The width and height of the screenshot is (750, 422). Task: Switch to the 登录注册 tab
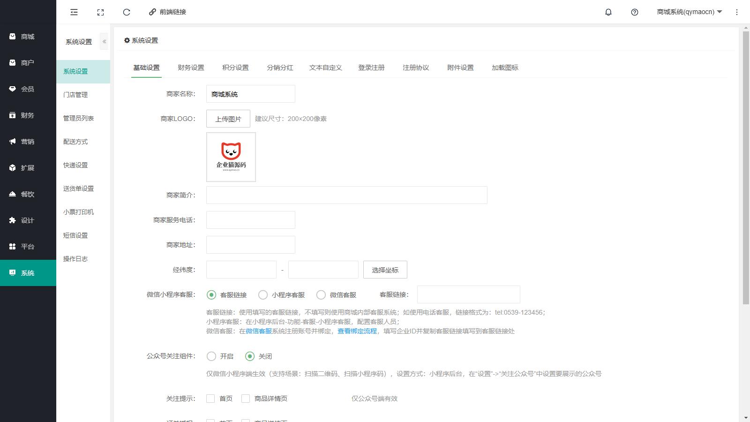click(x=371, y=68)
